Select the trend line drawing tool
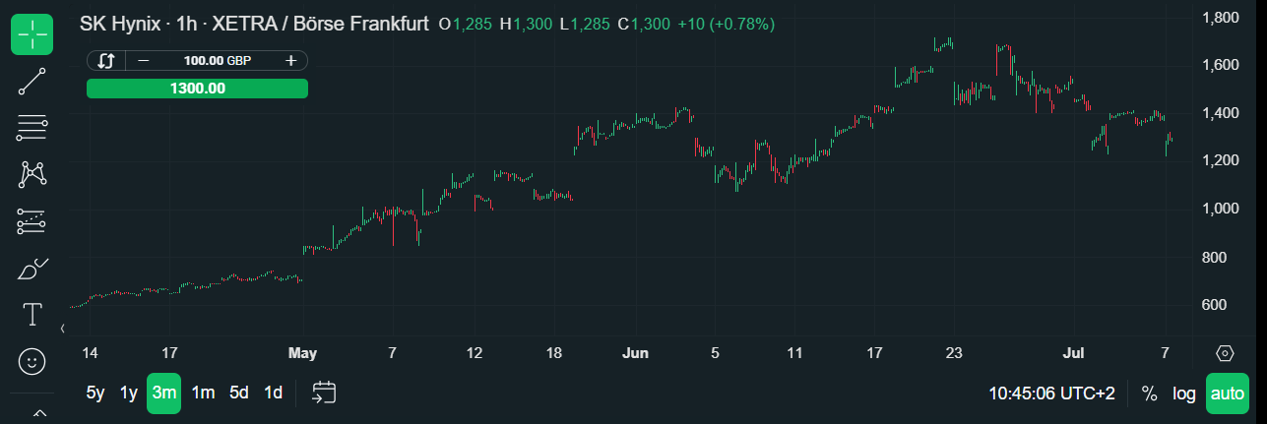This screenshot has width=1267, height=424. [x=32, y=82]
